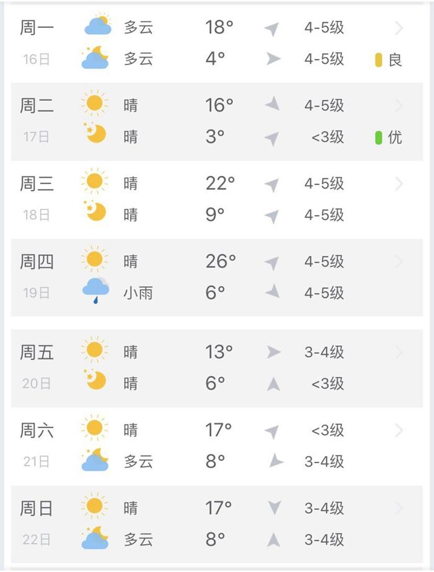Open the 周五 forecast row
This screenshot has width=434, height=572.
coord(217,368)
